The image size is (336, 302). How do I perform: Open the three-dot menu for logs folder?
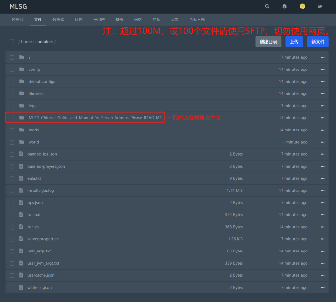click(x=322, y=106)
